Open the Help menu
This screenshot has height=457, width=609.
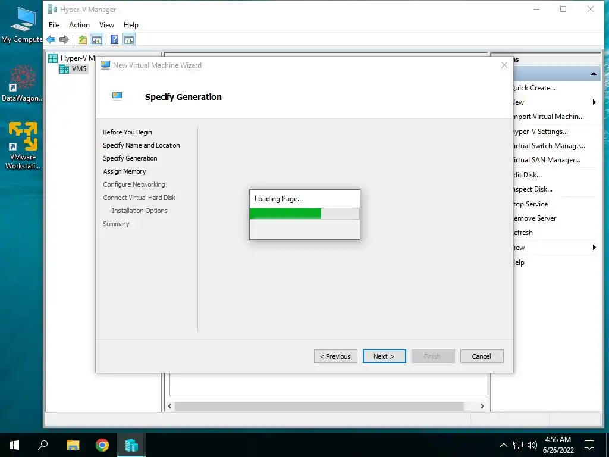[x=131, y=25]
